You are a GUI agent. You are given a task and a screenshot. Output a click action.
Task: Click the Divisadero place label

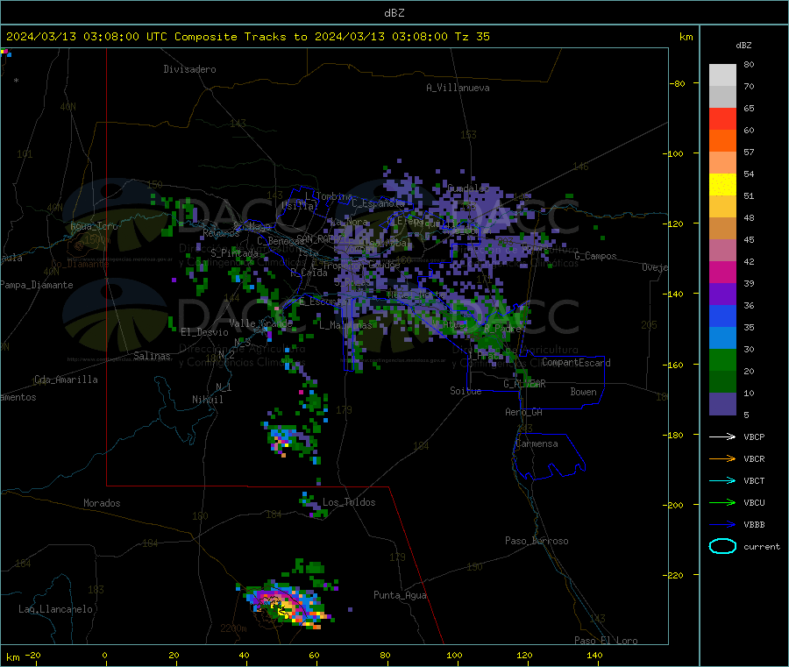(x=189, y=69)
